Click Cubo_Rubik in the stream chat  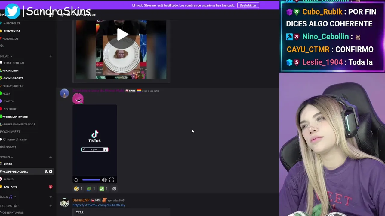point(322,12)
